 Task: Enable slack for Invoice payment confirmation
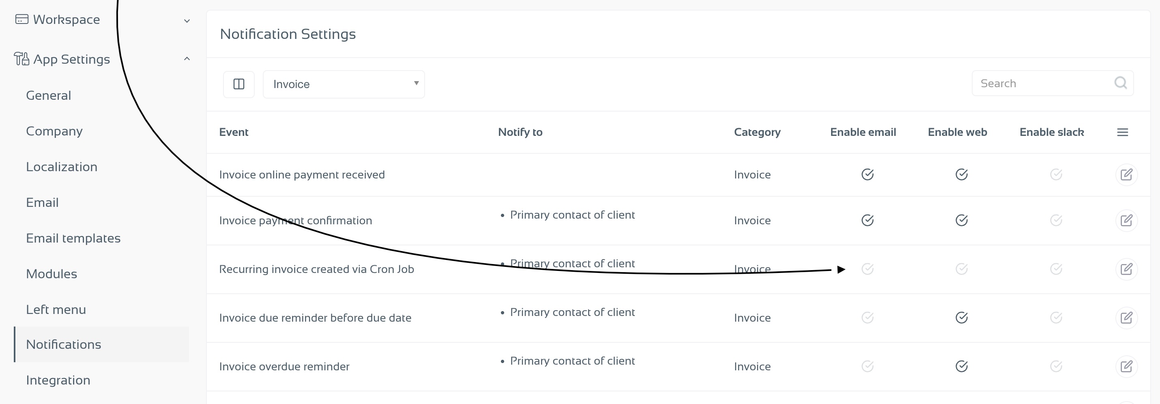coord(1056,221)
